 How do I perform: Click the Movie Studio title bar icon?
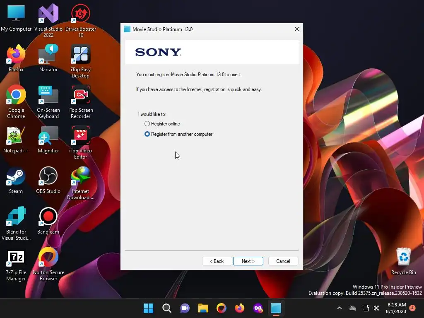tap(127, 29)
